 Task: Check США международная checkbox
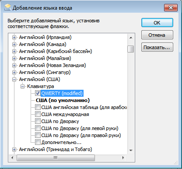pos(38,114)
